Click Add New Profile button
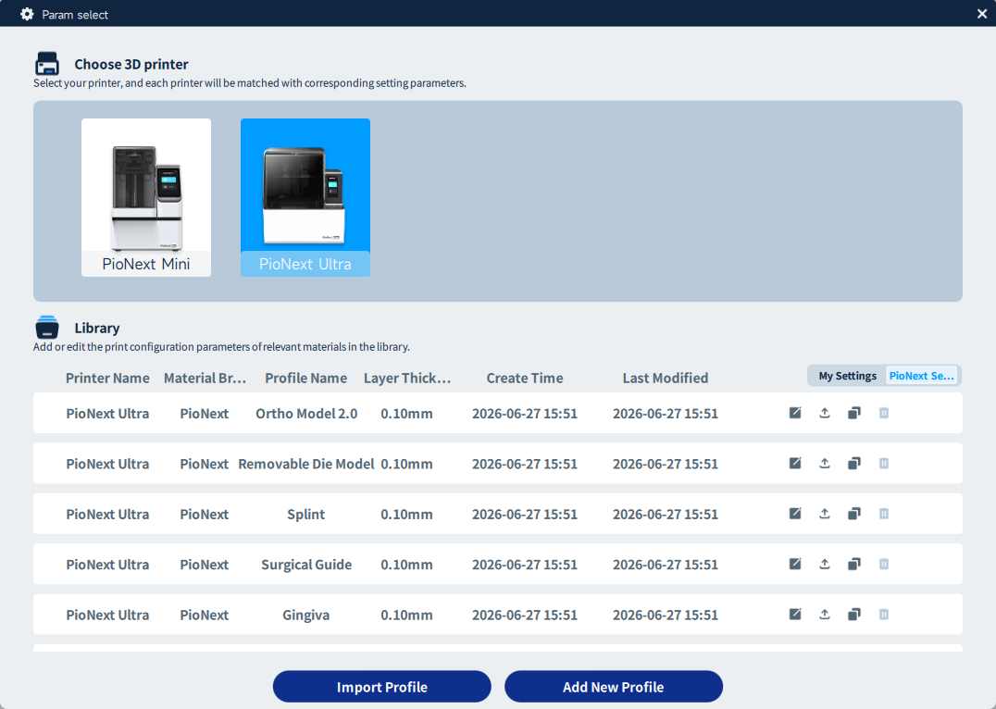Screen dimensions: 996x709 (614, 687)
